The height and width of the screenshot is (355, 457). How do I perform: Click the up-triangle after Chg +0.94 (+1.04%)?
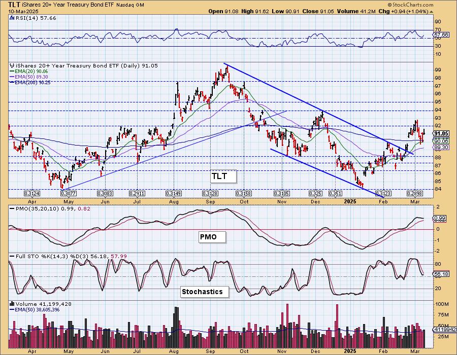coord(431,12)
